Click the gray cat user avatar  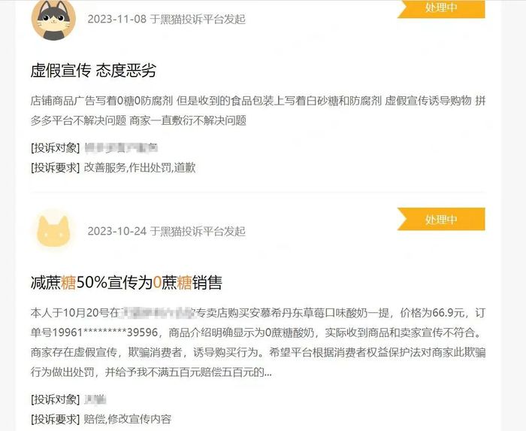(53, 20)
